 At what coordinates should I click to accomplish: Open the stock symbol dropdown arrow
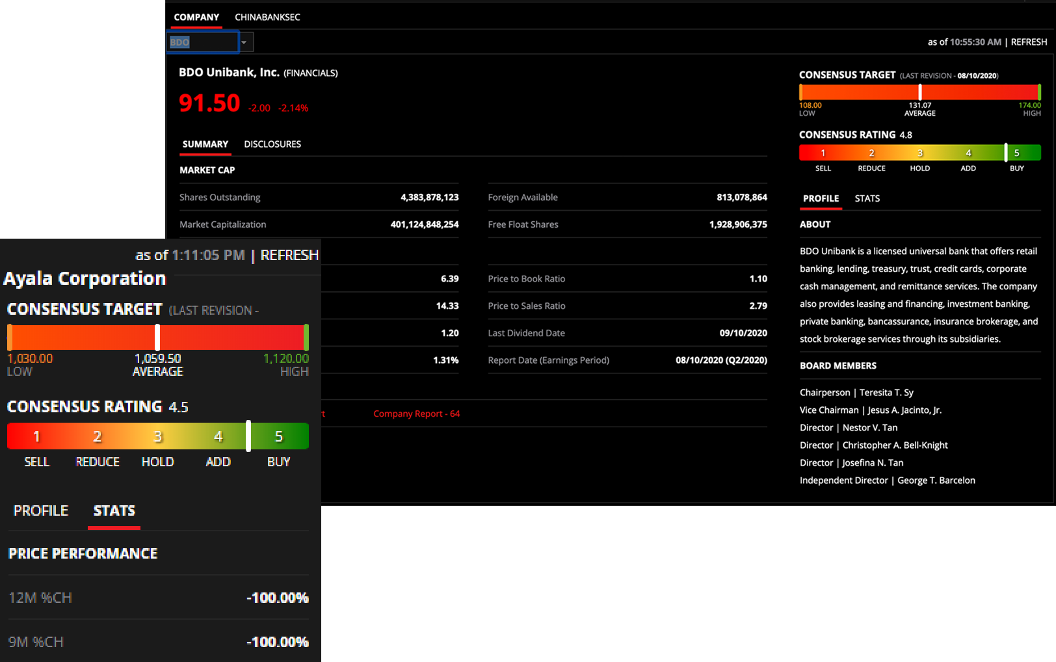pyautogui.click(x=244, y=42)
